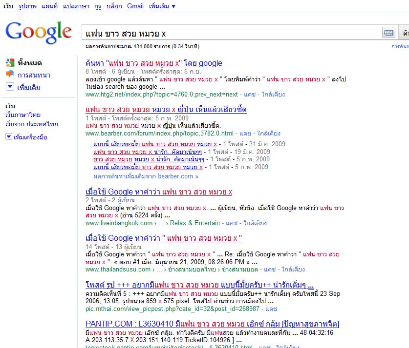Open similar pages for liveinbangkok.com result
The image size is (409, 348).
(x=255, y=223)
